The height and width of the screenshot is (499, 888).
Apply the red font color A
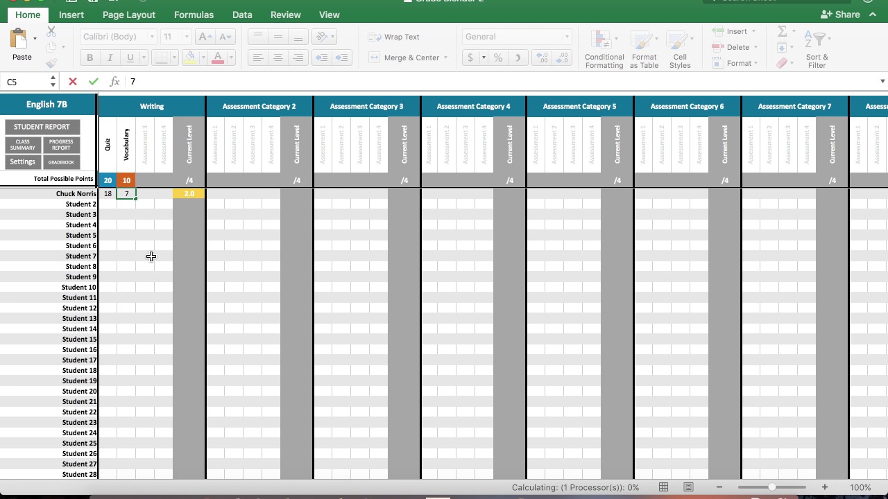point(217,58)
